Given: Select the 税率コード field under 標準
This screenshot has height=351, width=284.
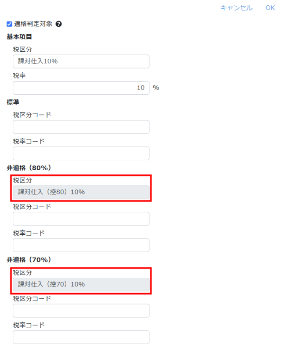Looking at the screenshot, I should (81, 153).
